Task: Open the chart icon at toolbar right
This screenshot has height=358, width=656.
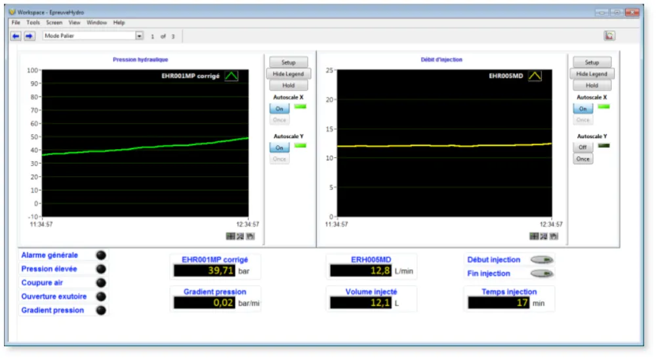Action: (609, 36)
